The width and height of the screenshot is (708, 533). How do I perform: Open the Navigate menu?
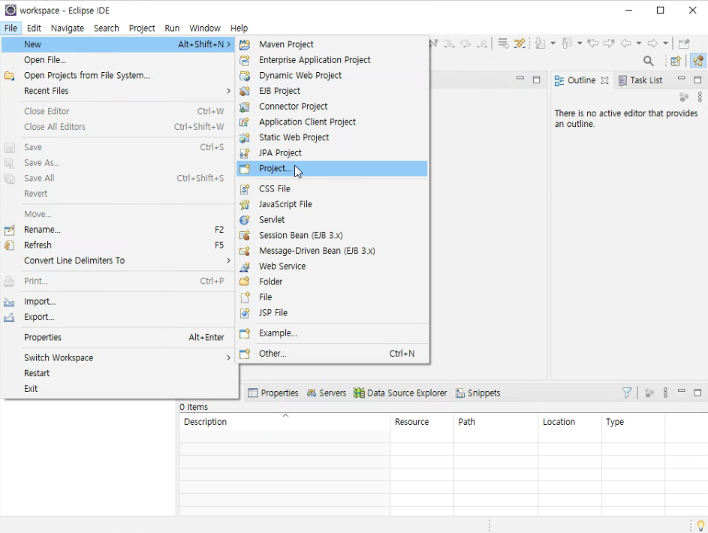pos(68,28)
